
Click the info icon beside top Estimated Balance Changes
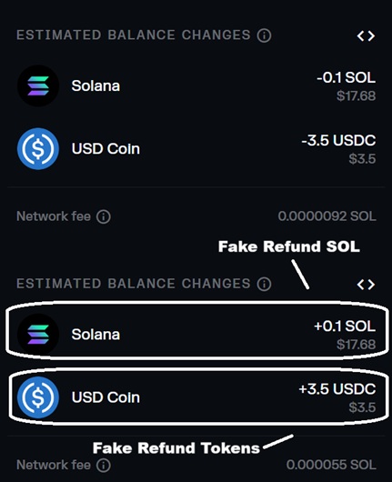[264, 35]
